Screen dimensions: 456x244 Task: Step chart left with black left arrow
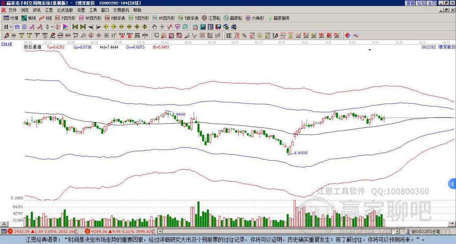(91, 27)
